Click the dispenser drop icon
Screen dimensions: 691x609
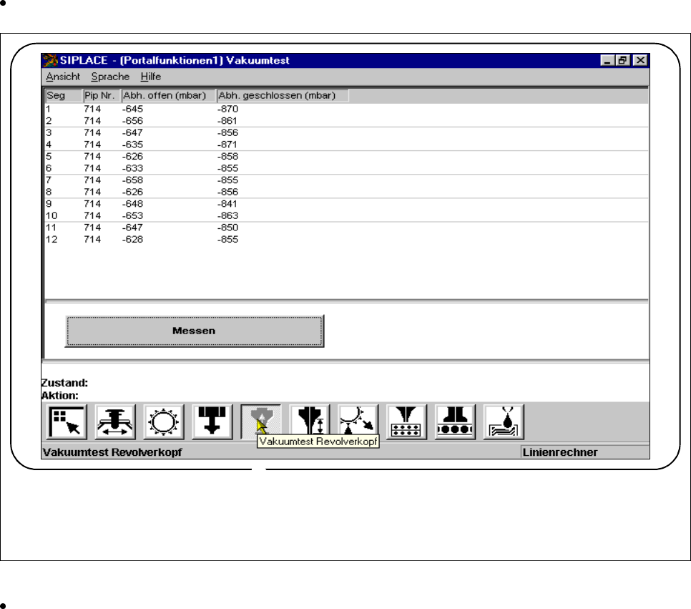[x=504, y=422]
